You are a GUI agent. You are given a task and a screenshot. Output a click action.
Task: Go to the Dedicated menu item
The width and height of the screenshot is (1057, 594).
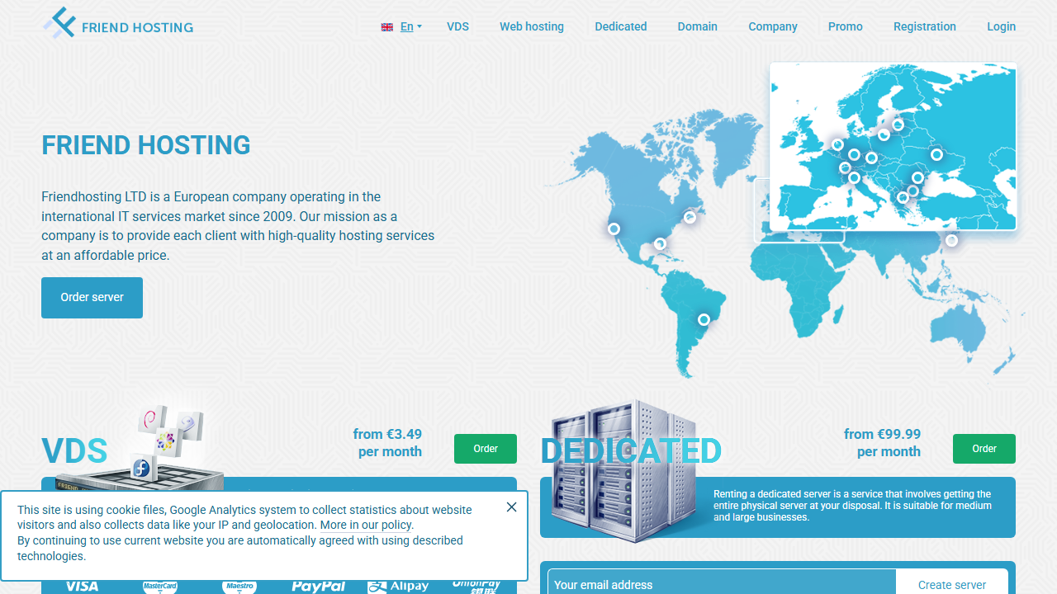click(621, 26)
